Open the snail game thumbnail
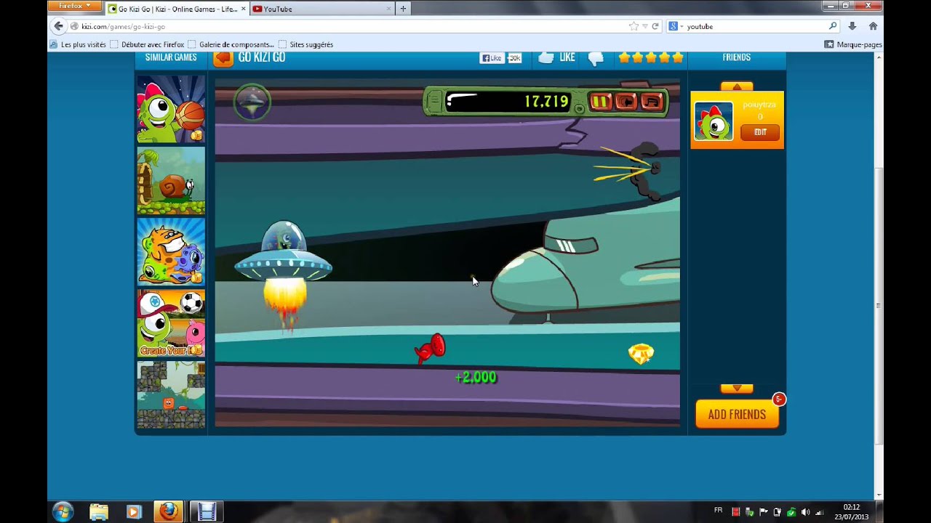The height and width of the screenshot is (523, 931). (x=171, y=180)
